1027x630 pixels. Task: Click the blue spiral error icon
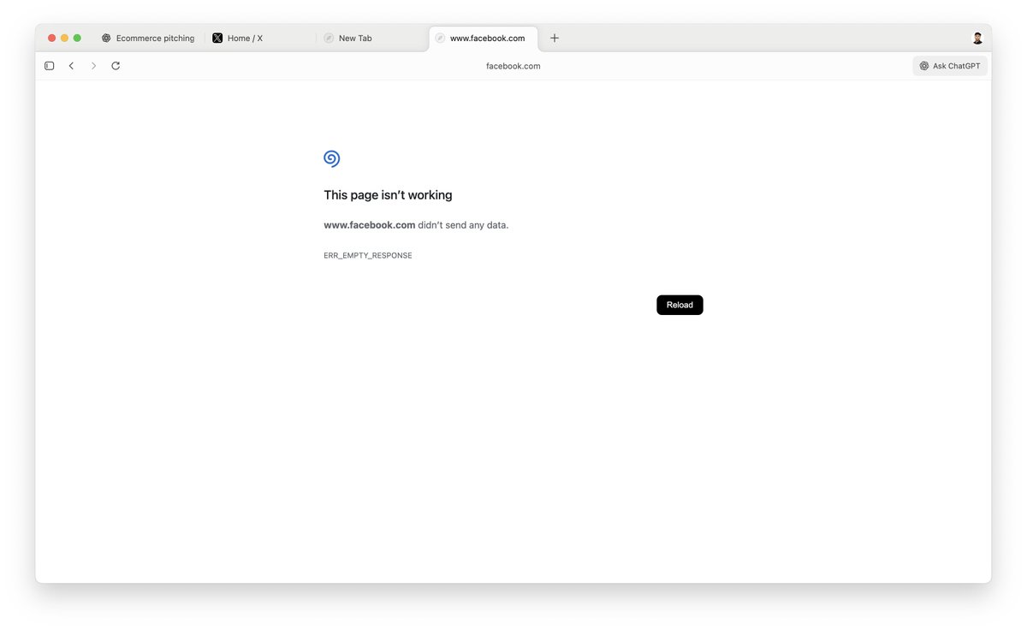pos(332,158)
